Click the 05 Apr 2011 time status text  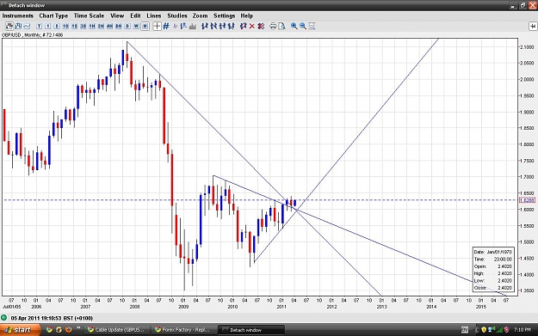click(x=52, y=318)
